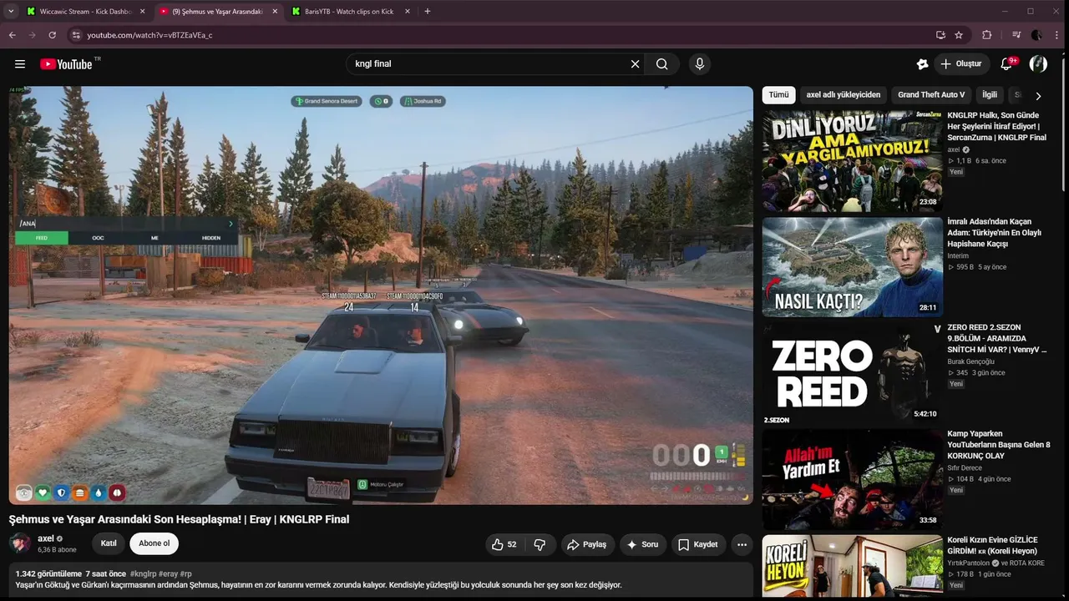This screenshot has height=601, width=1069.
Task: Click the Oluştur create button
Action: 960,64
